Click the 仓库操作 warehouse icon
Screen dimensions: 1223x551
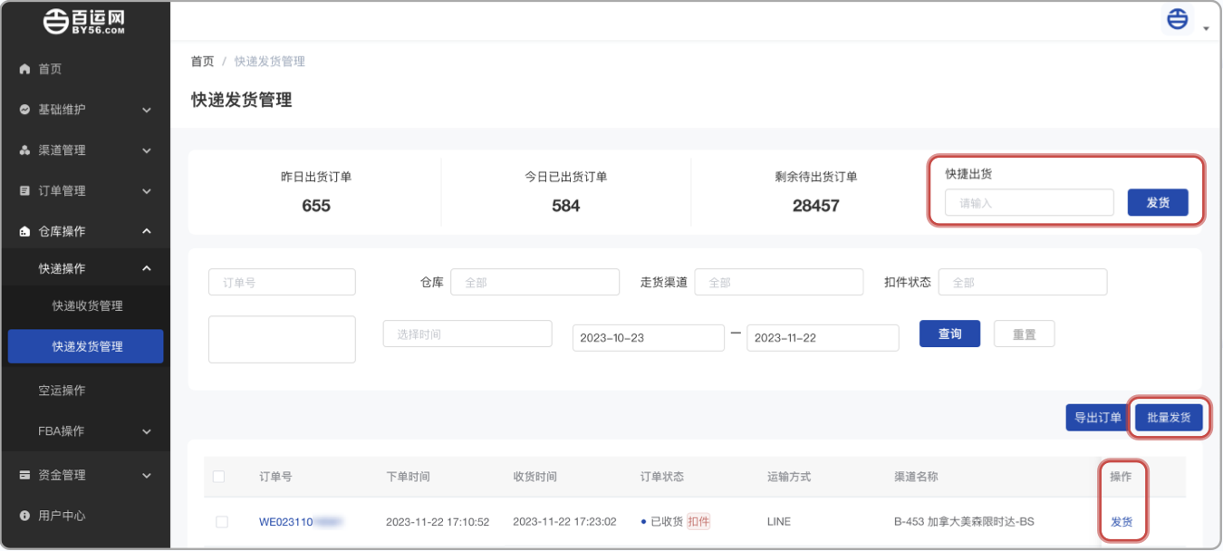[x=24, y=232]
